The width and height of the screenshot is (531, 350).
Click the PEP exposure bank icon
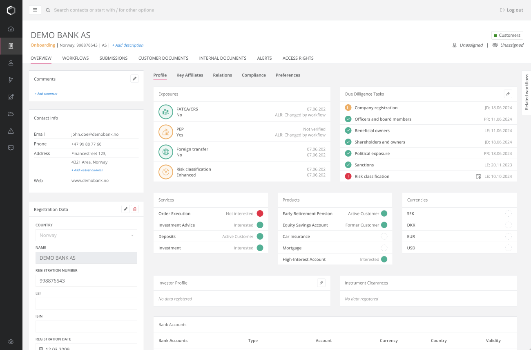(x=166, y=132)
